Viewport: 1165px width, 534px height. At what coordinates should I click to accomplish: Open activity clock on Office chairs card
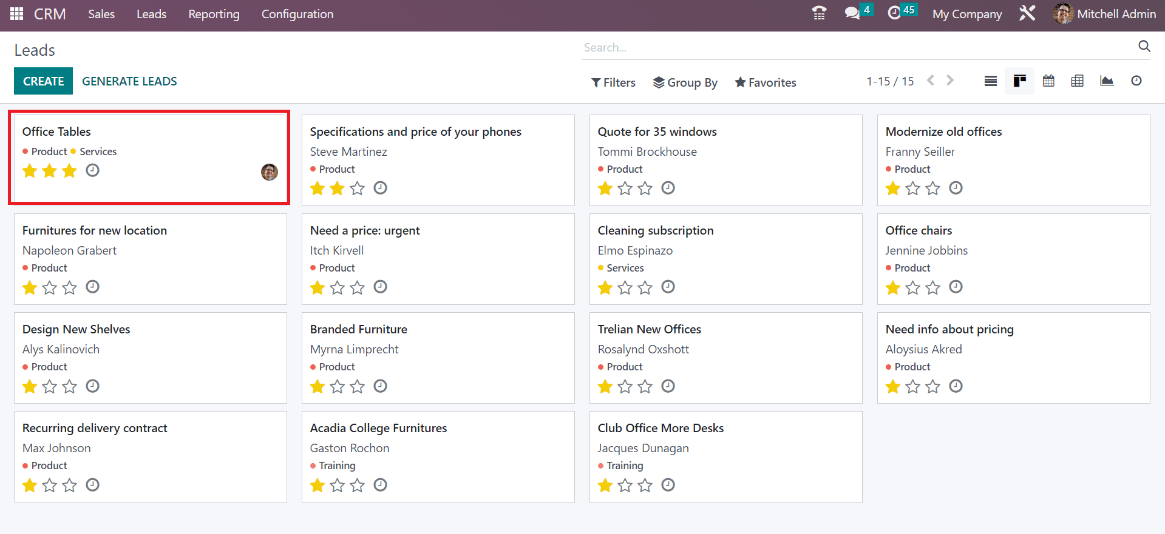pyautogui.click(x=956, y=287)
